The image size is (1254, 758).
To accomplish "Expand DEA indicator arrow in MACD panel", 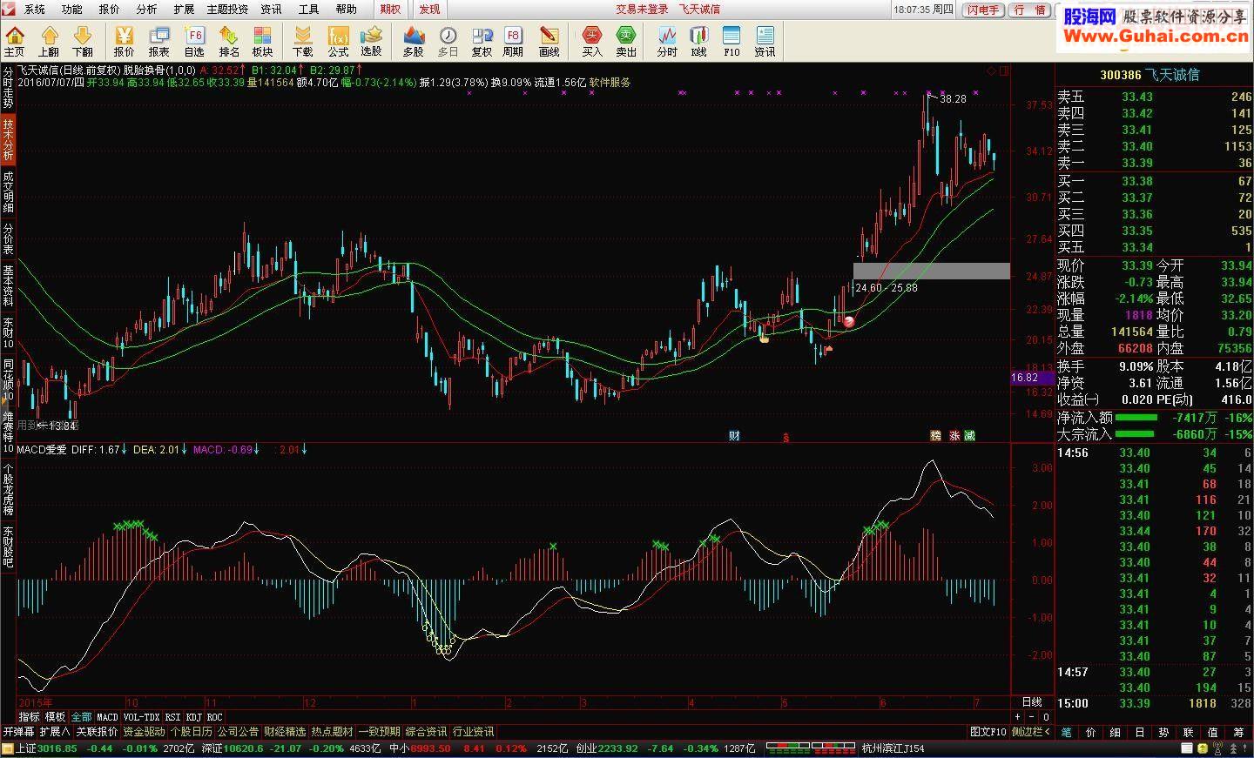I will 185,449.
